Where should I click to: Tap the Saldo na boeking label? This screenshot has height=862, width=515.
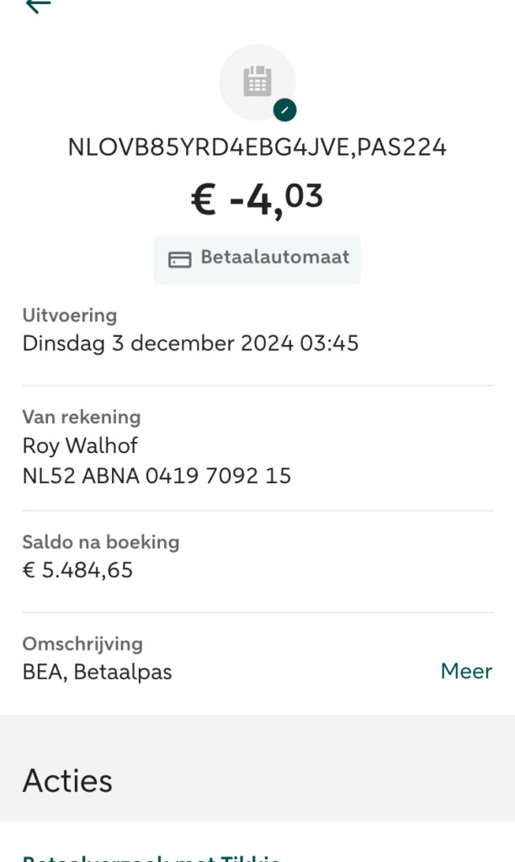point(101,542)
